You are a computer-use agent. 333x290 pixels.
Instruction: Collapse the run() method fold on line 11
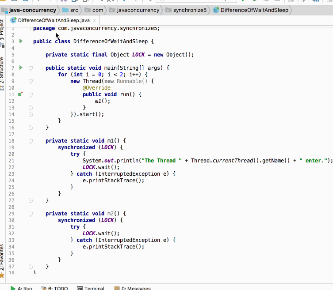point(31,94)
